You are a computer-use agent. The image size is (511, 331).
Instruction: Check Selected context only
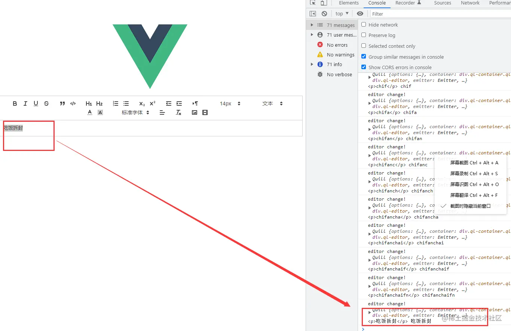(x=364, y=46)
